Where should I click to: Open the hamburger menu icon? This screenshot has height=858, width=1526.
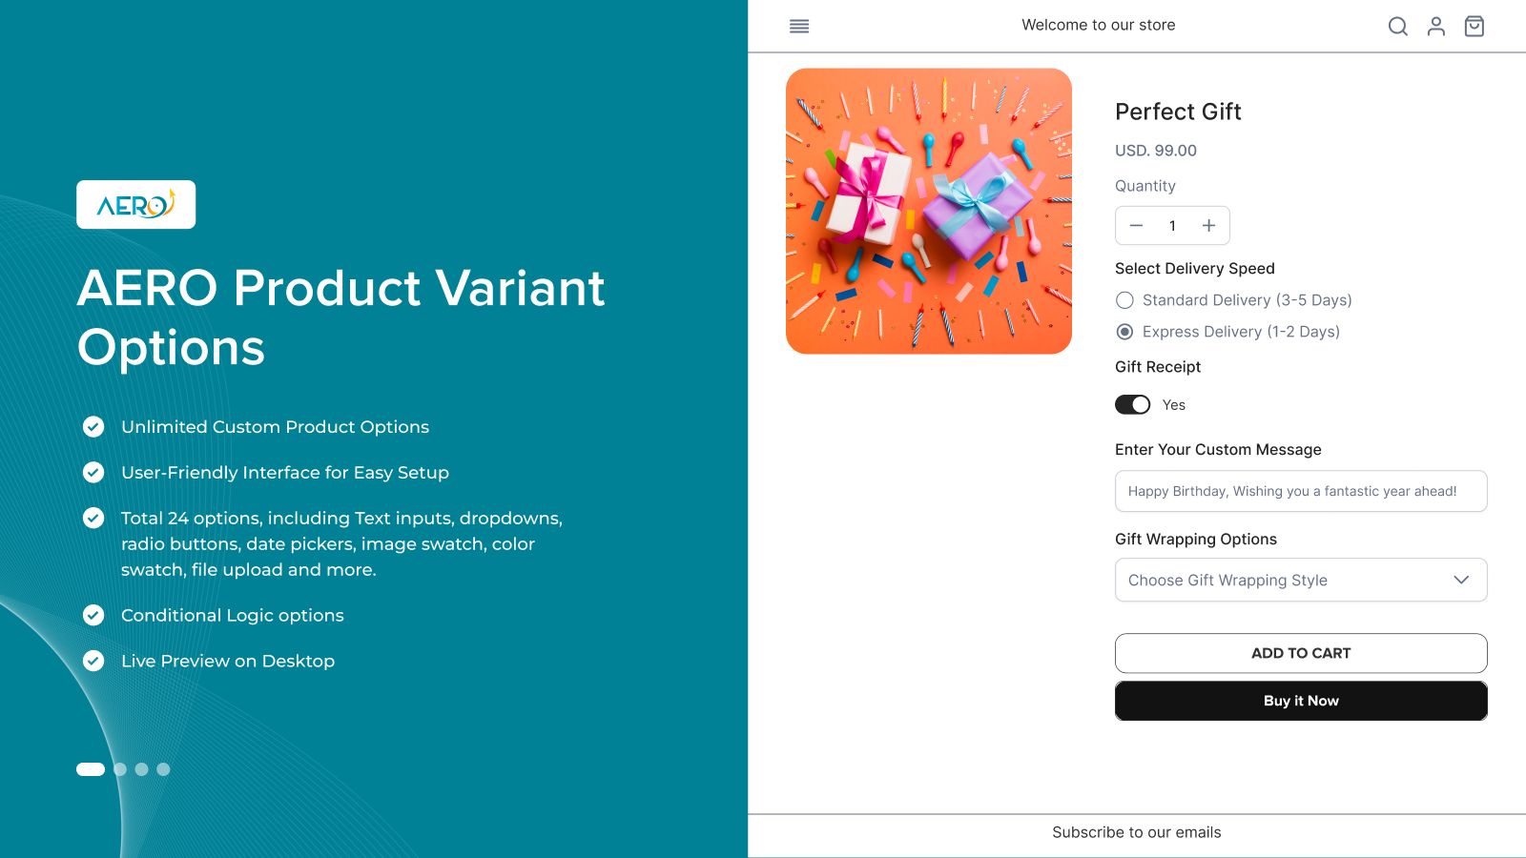(x=799, y=26)
